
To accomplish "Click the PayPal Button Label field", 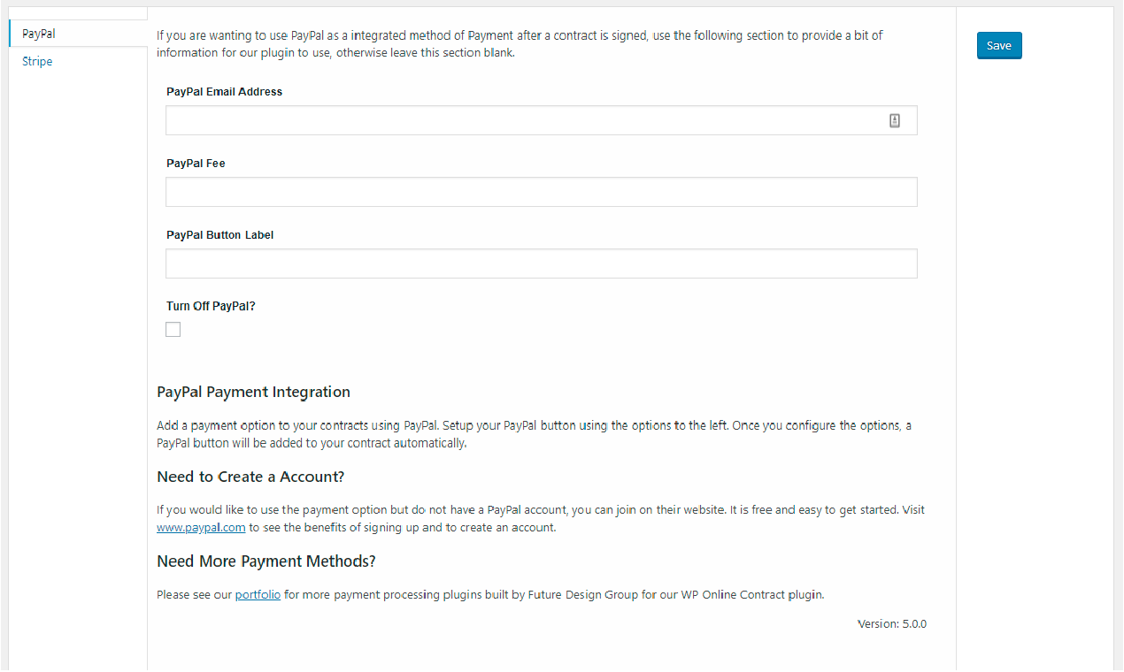I will pos(541,263).
